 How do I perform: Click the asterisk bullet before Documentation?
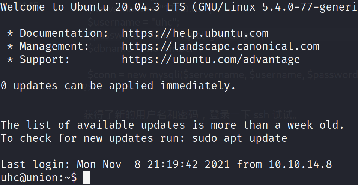(x=10, y=33)
